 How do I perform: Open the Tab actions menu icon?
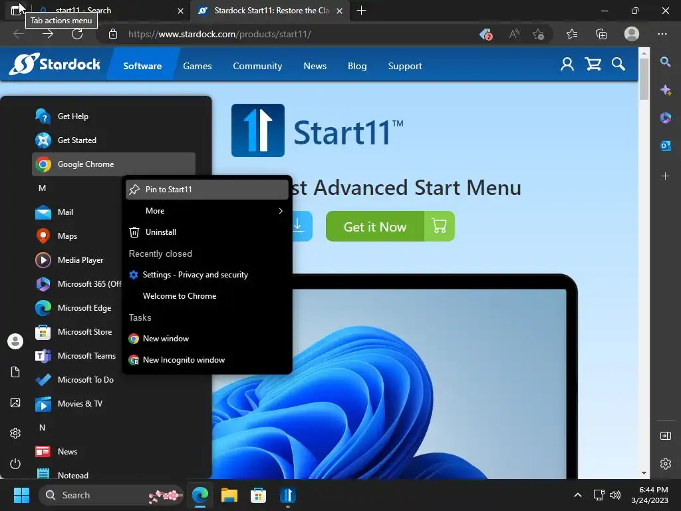click(x=16, y=11)
